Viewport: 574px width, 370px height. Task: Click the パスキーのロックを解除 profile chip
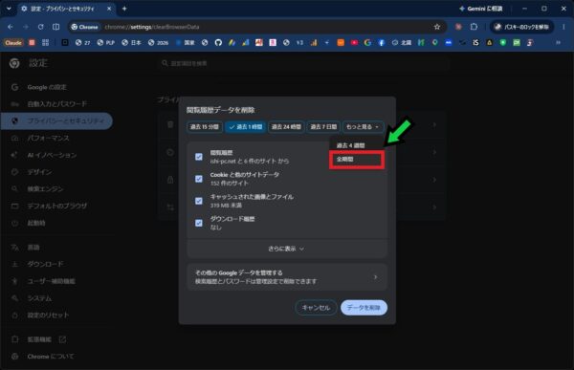pos(522,27)
